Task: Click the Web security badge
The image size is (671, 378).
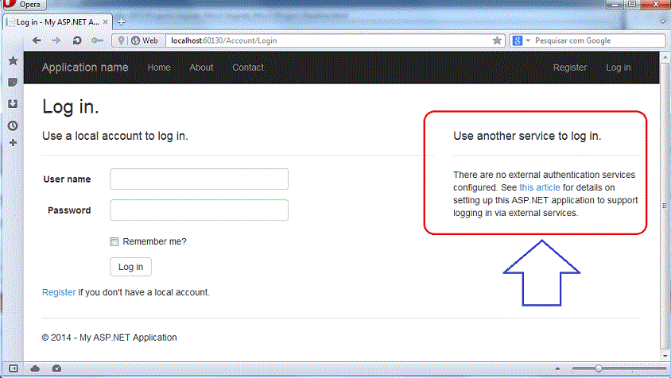Action: click(x=145, y=40)
